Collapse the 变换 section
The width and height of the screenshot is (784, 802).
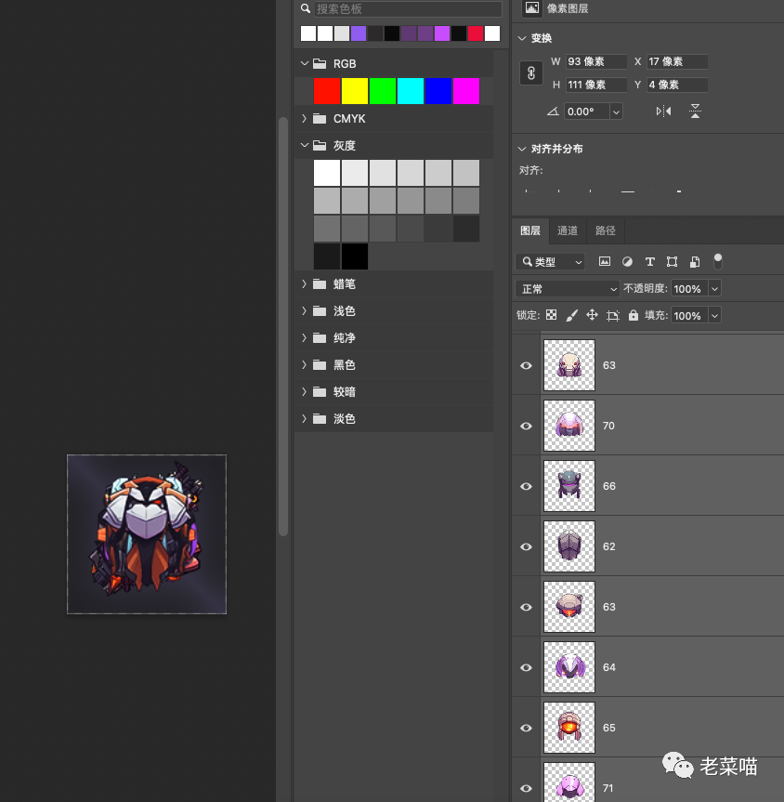pos(522,38)
